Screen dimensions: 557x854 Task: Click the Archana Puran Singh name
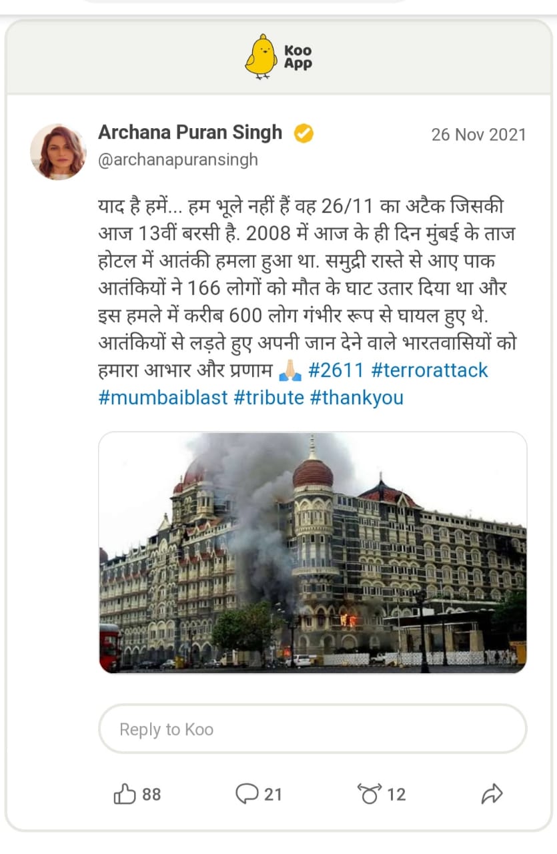[190, 133]
